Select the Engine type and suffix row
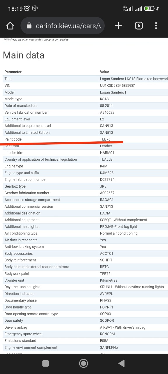 point(85,173)
